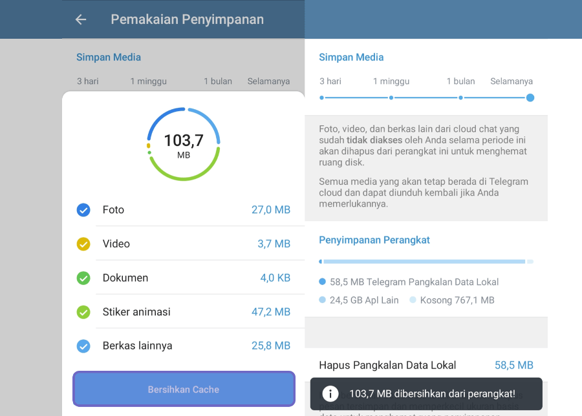Screen dimensions: 582x416
Task: Click Hapus Pangkalan Data Lokal row
Action: click(x=426, y=365)
